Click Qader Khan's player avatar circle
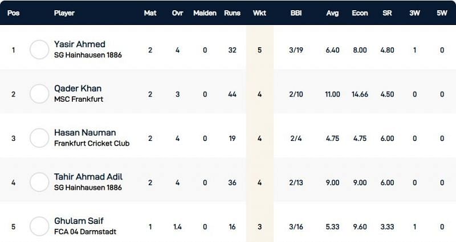456x242 pixels. click(x=39, y=94)
